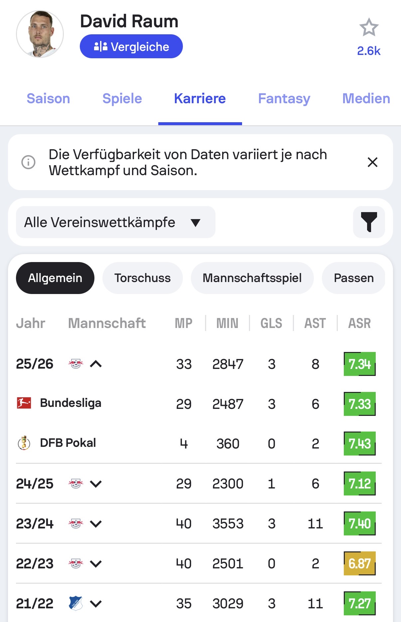
Task: Open the Alle Vereinswettkämpfe dropdown
Action: click(116, 222)
